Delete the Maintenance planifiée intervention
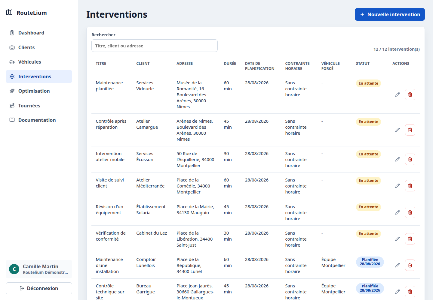 click(x=410, y=94)
